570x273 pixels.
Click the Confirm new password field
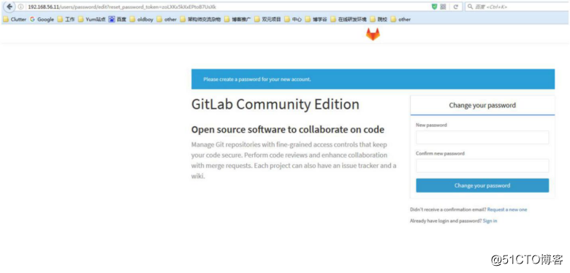coord(482,166)
